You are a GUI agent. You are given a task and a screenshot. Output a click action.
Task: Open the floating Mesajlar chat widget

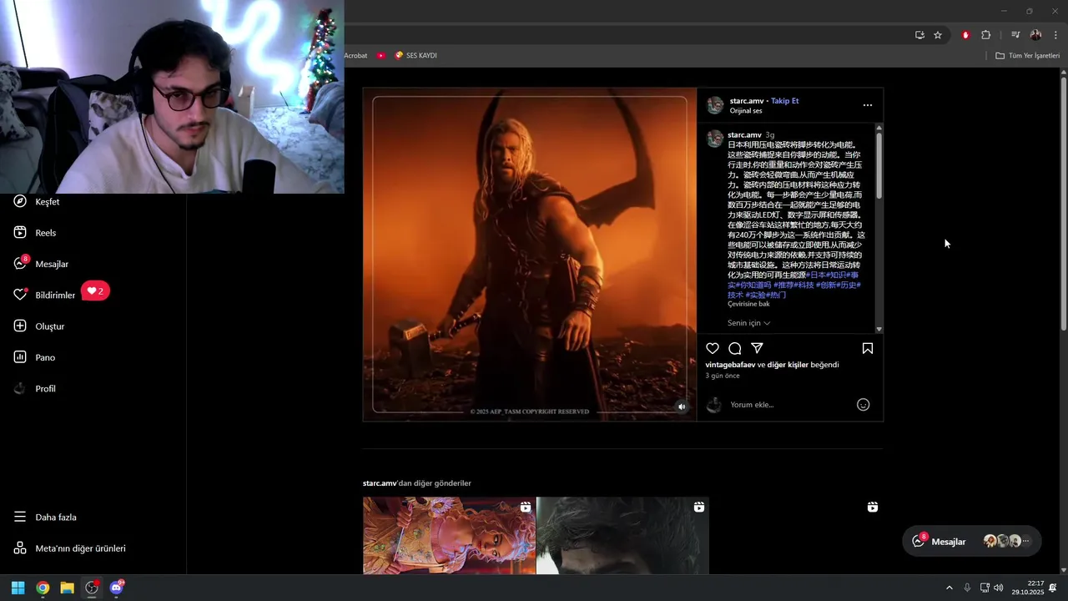972,542
